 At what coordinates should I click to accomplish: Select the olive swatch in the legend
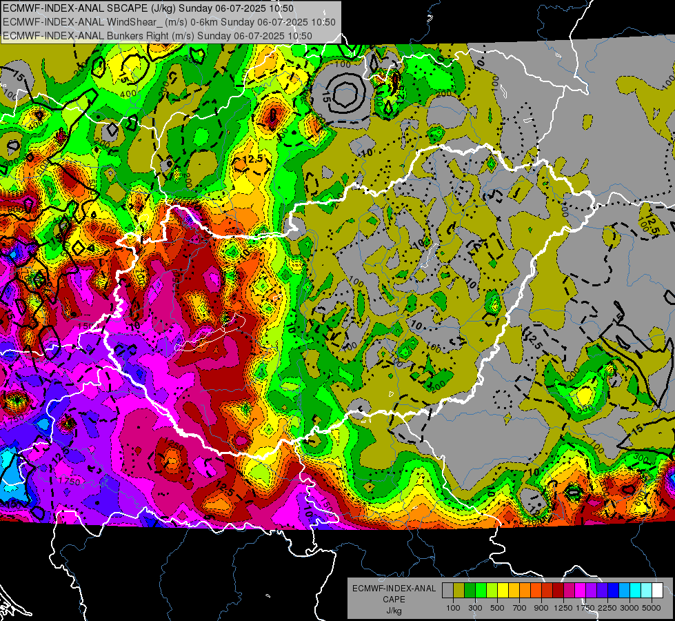(459, 591)
